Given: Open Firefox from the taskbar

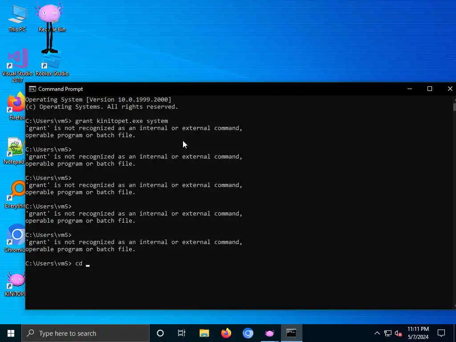Looking at the screenshot, I should (226, 333).
